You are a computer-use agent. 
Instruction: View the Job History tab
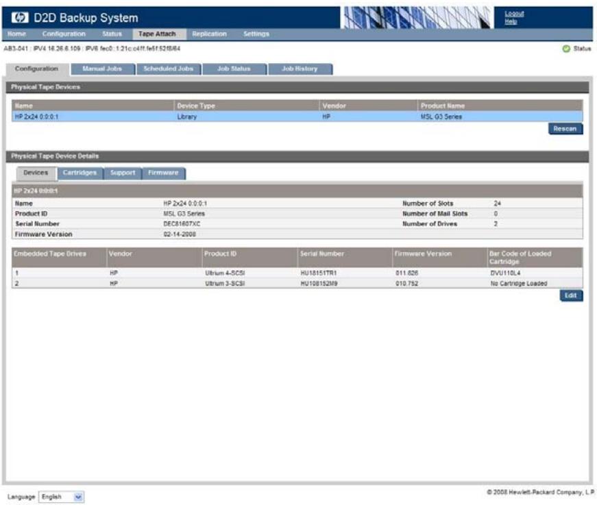[300, 69]
